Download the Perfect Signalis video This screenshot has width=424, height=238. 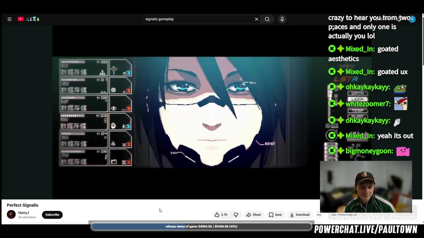(x=299, y=215)
